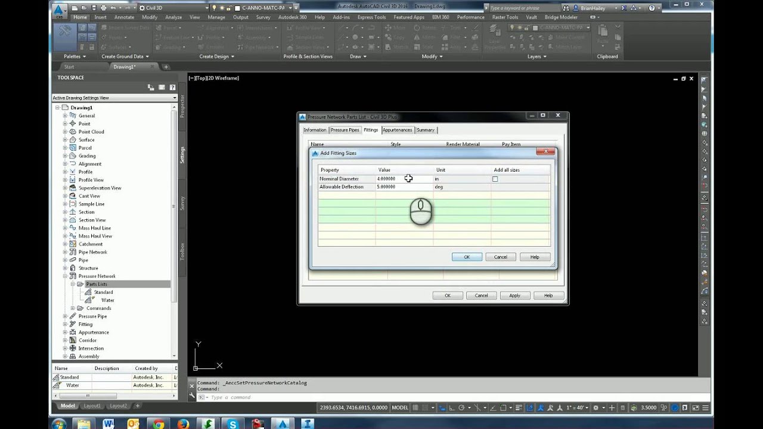
Task: Collapse the Parts Lists tree node
Action: click(x=73, y=284)
